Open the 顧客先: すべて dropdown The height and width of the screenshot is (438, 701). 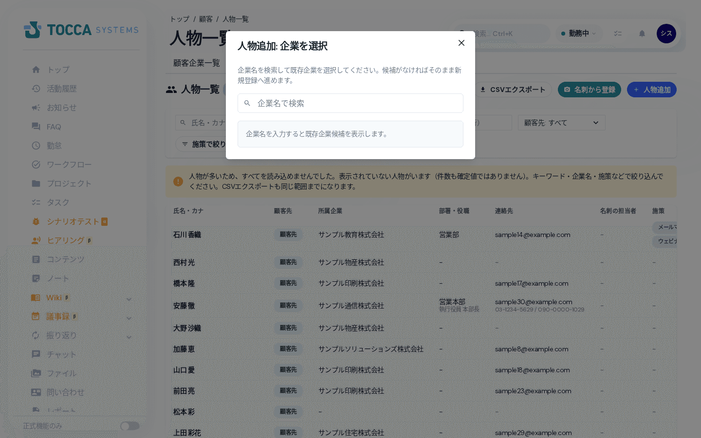562,123
